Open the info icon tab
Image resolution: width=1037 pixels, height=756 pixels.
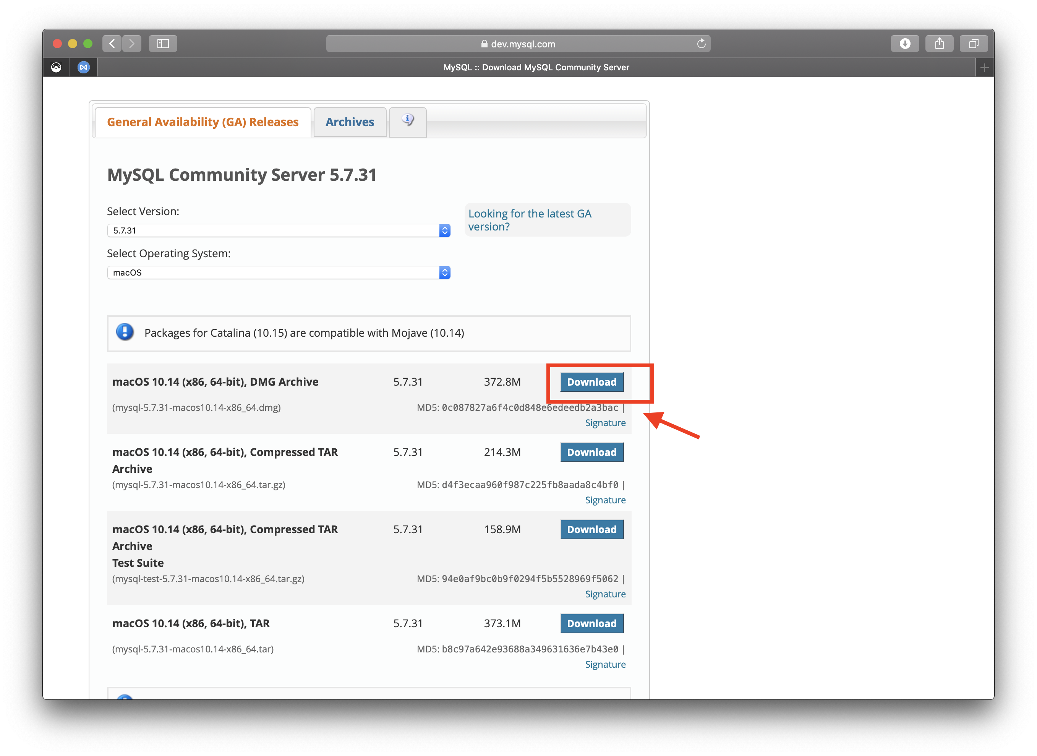408,121
